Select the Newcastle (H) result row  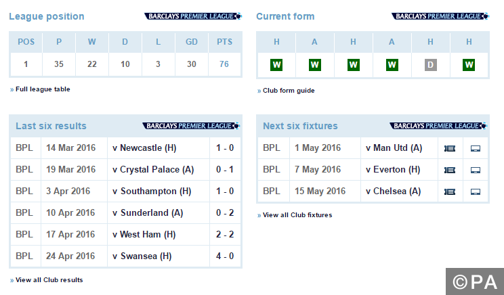click(126, 148)
